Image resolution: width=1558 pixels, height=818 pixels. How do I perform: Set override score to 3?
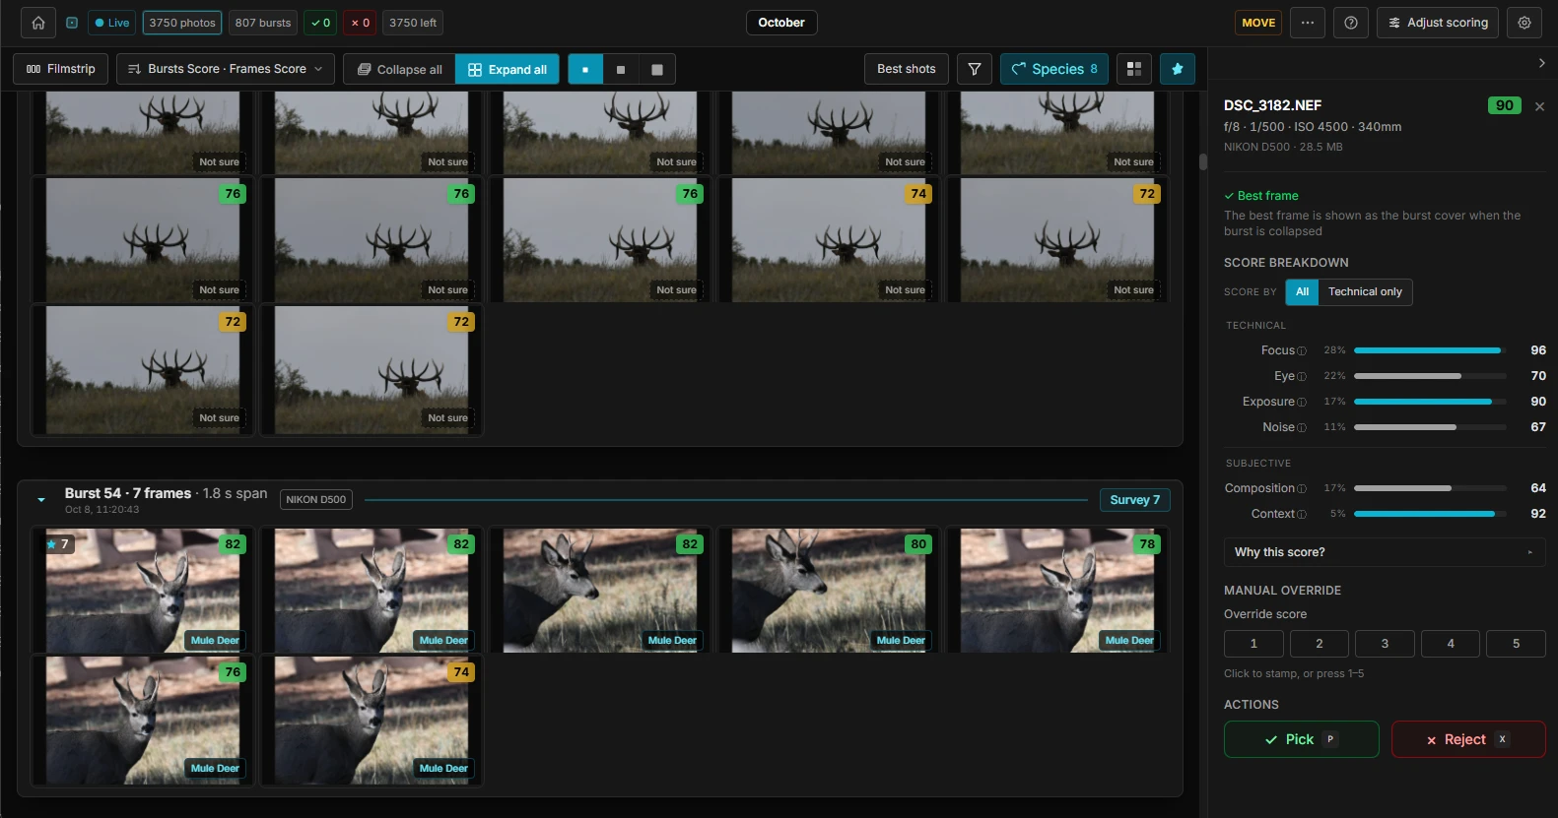pyautogui.click(x=1385, y=644)
